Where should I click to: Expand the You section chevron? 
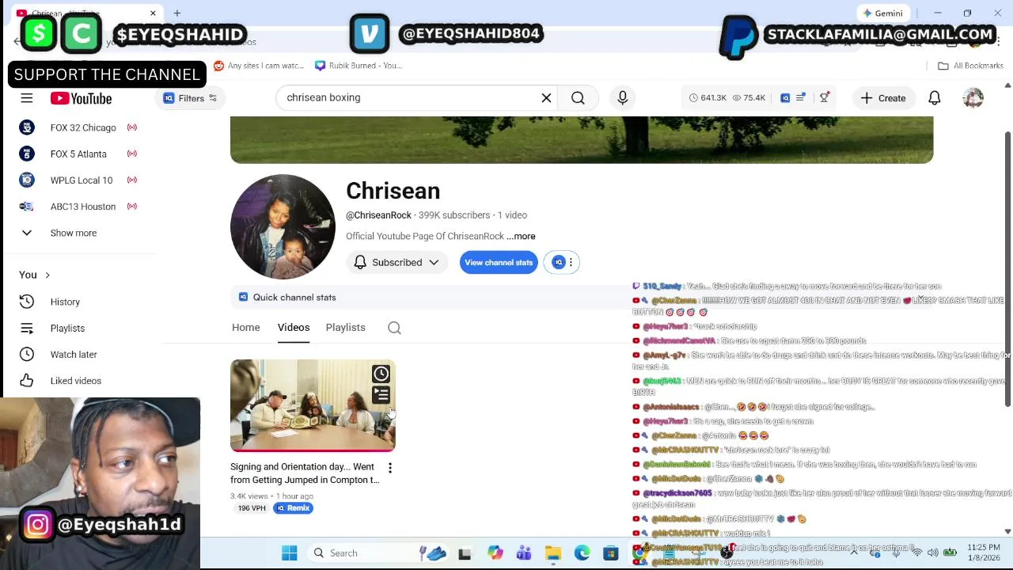click(47, 275)
